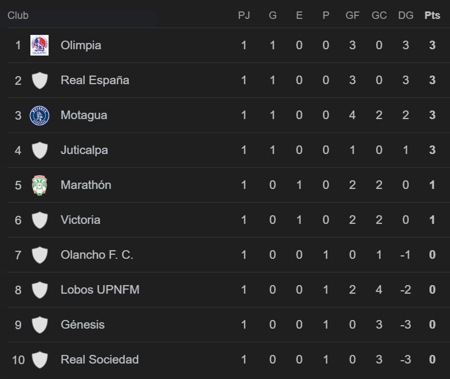Select the Motagua club badge
Image resolution: width=450 pixels, height=379 pixels.
[40, 115]
